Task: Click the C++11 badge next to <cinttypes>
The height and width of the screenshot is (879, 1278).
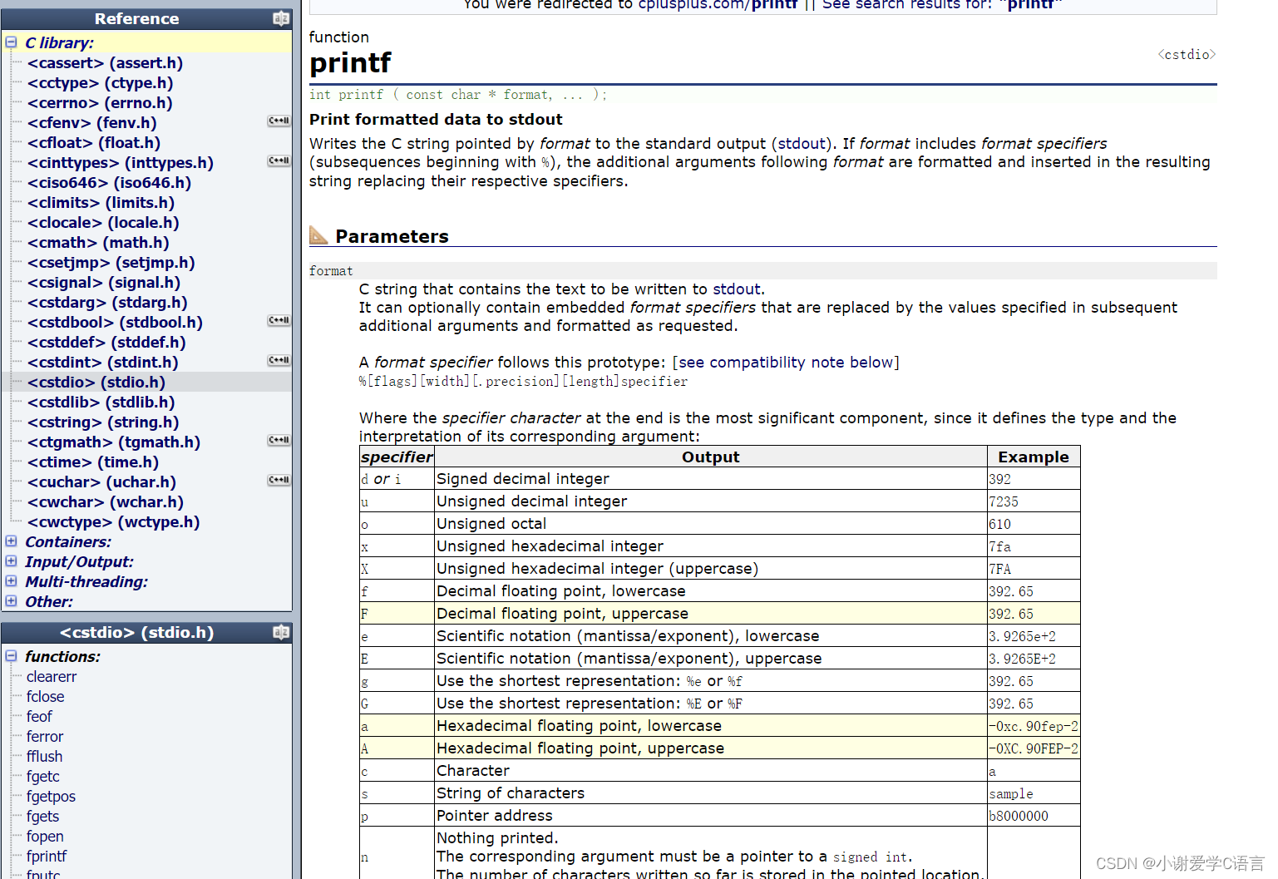Action: 279,161
